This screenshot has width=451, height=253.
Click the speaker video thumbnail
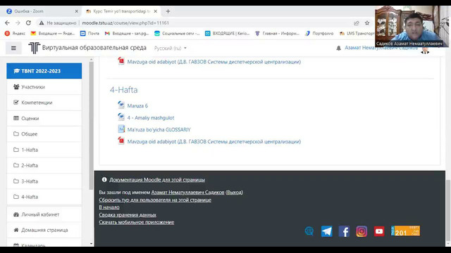coord(412,27)
